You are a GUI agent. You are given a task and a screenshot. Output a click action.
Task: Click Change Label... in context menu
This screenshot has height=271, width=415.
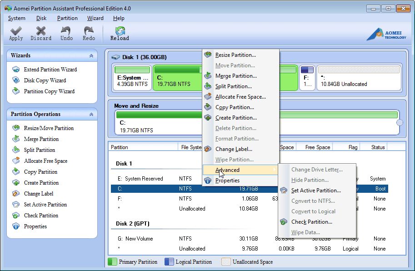(240, 149)
